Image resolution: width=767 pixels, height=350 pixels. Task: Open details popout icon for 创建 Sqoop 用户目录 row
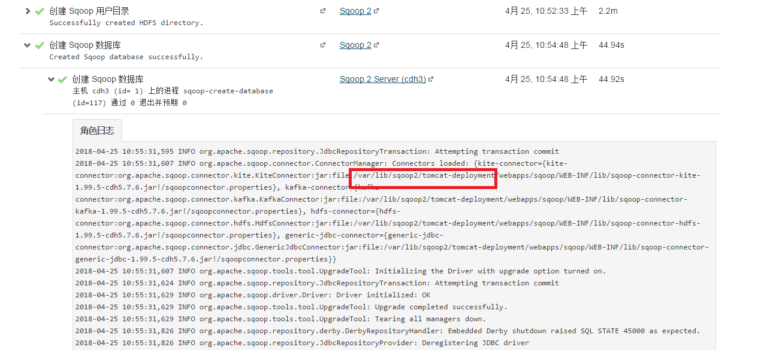(323, 11)
